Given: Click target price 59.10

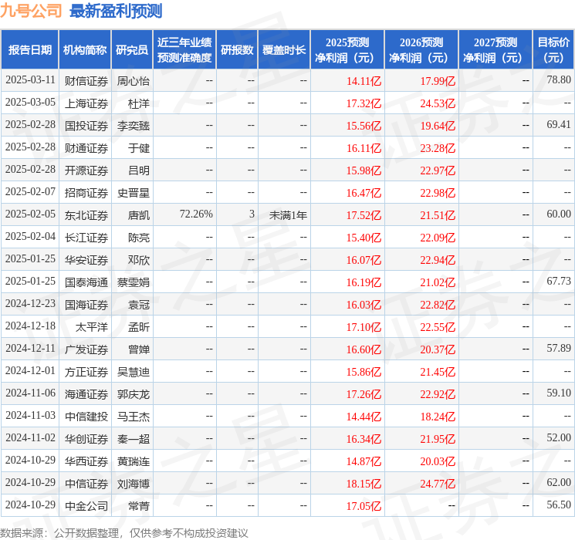Looking at the screenshot, I should pyautogui.click(x=559, y=393).
